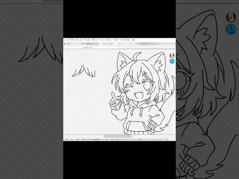Open the 表示(V) menu

point(94,40)
